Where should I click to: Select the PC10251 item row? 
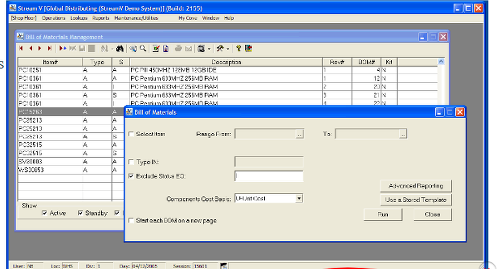(x=228, y=70)
